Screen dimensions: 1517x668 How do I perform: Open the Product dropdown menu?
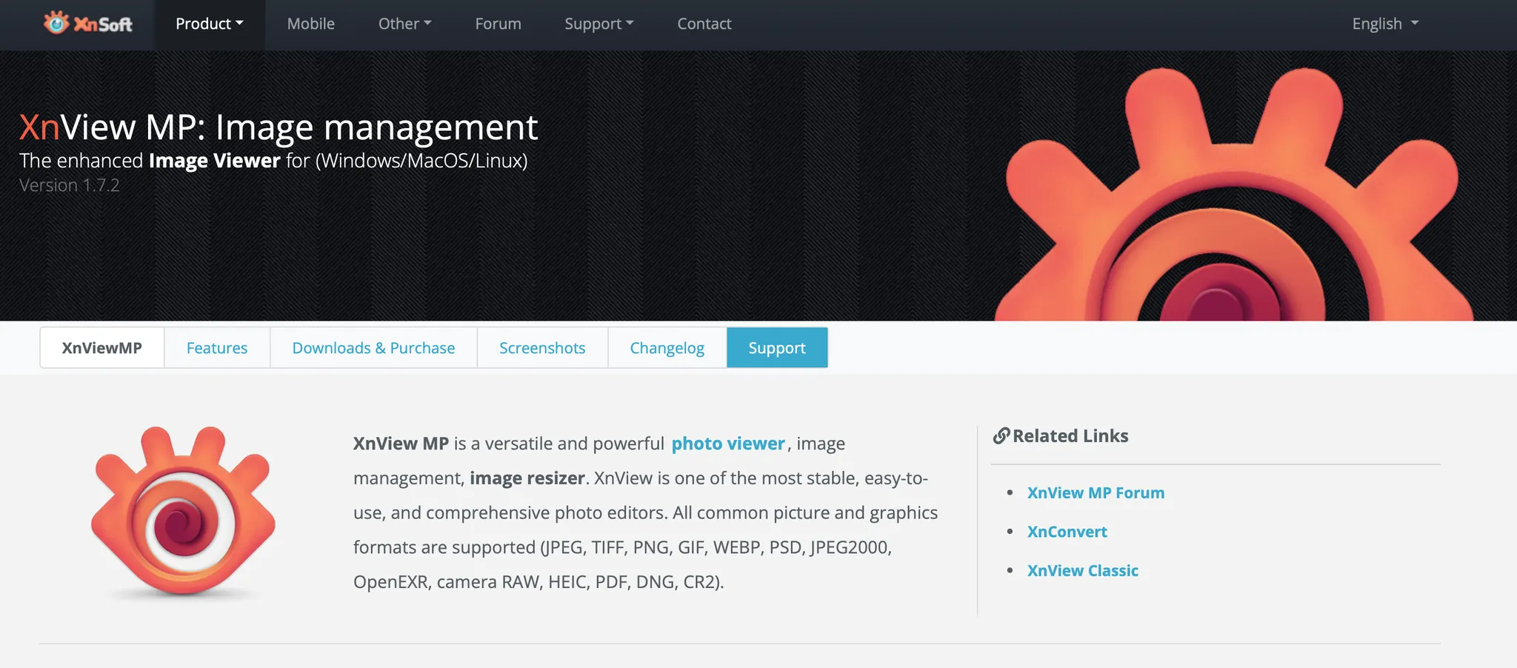pyautogui.click(x=210, y=24)
